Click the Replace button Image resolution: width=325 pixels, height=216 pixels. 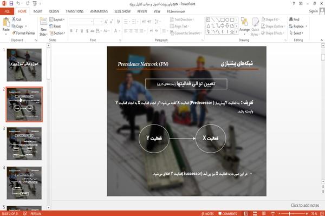[298, 27]
